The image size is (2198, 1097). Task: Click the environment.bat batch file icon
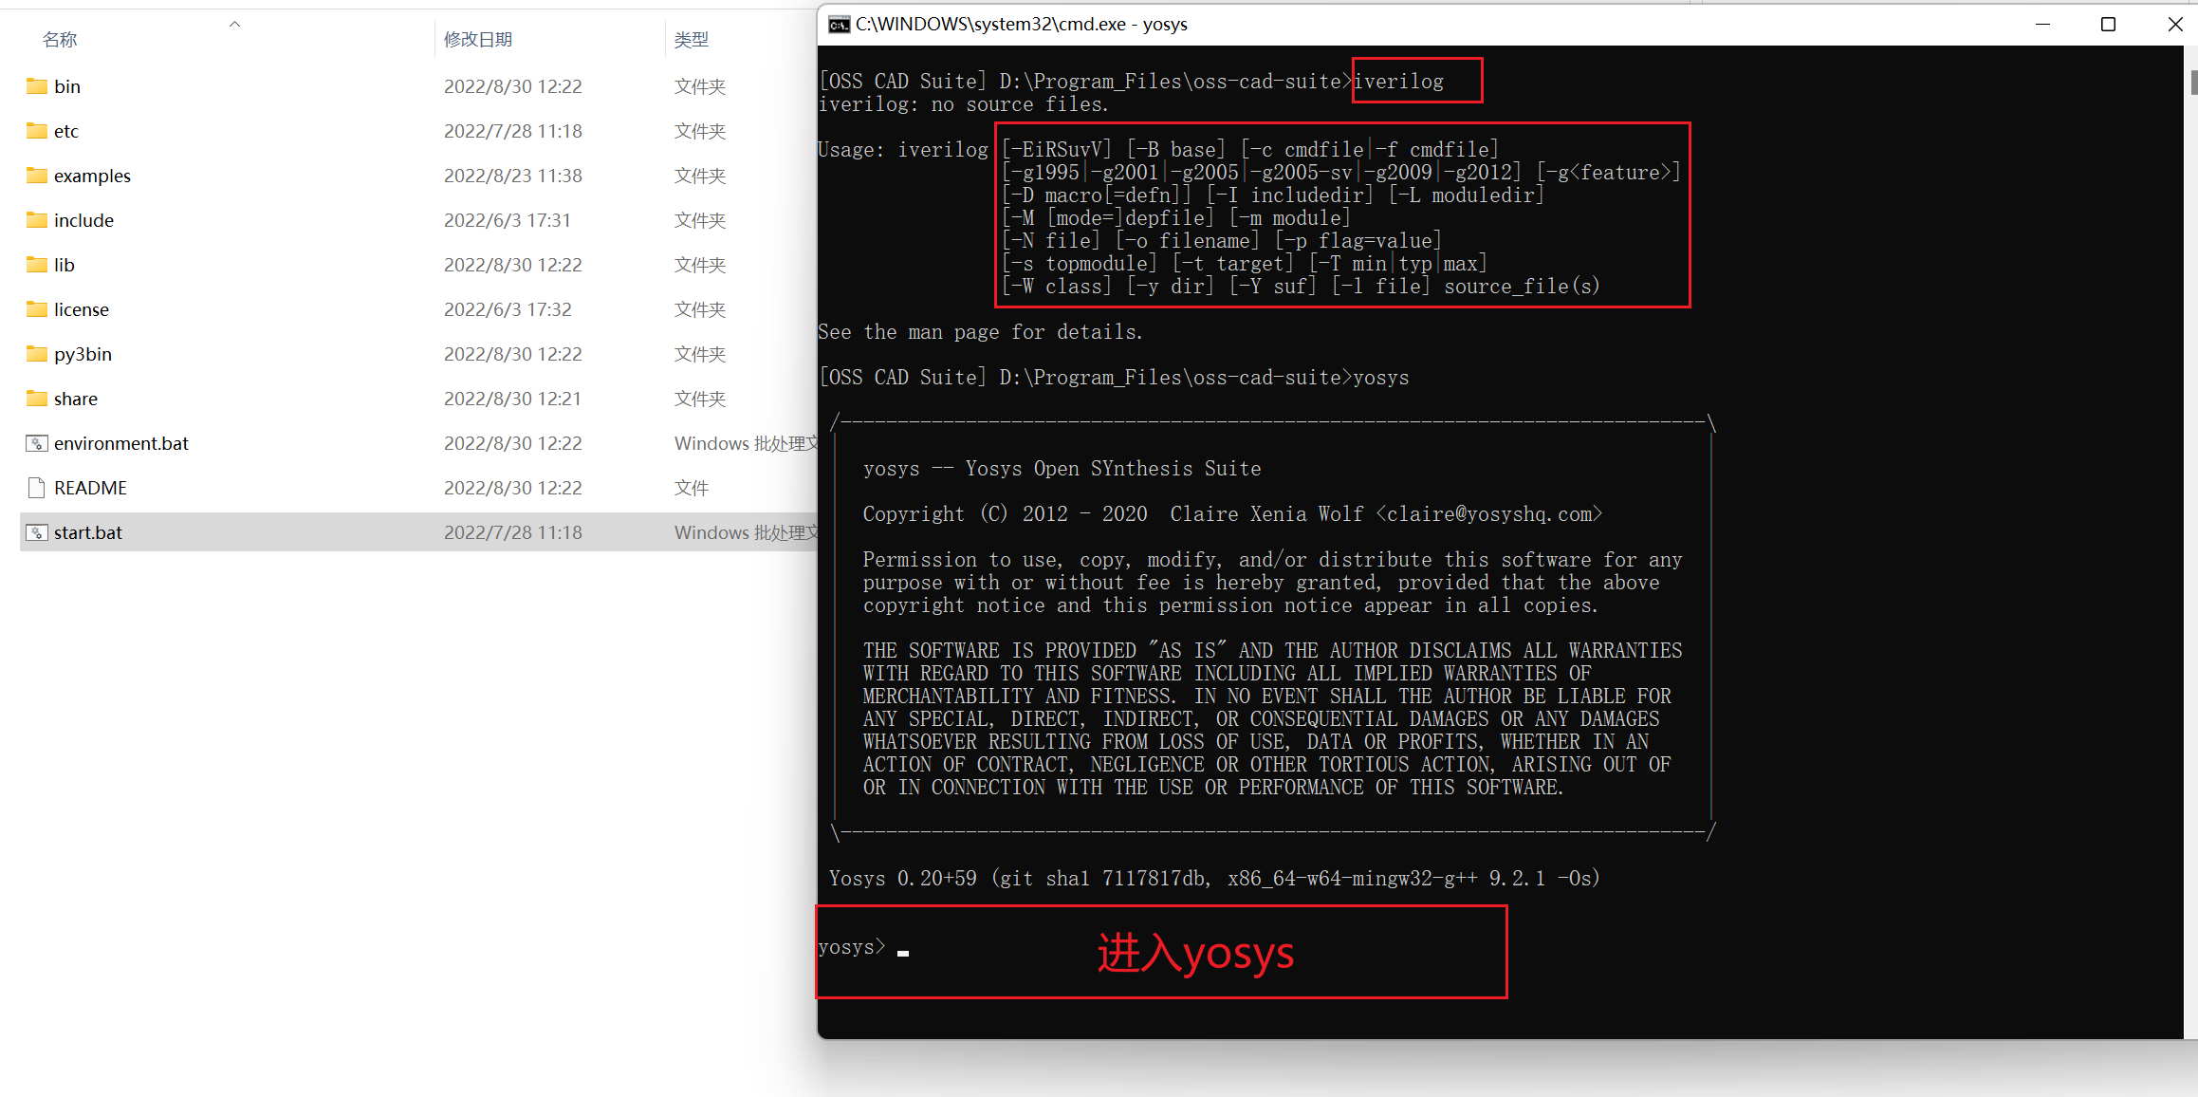click(x=37, y=443)
